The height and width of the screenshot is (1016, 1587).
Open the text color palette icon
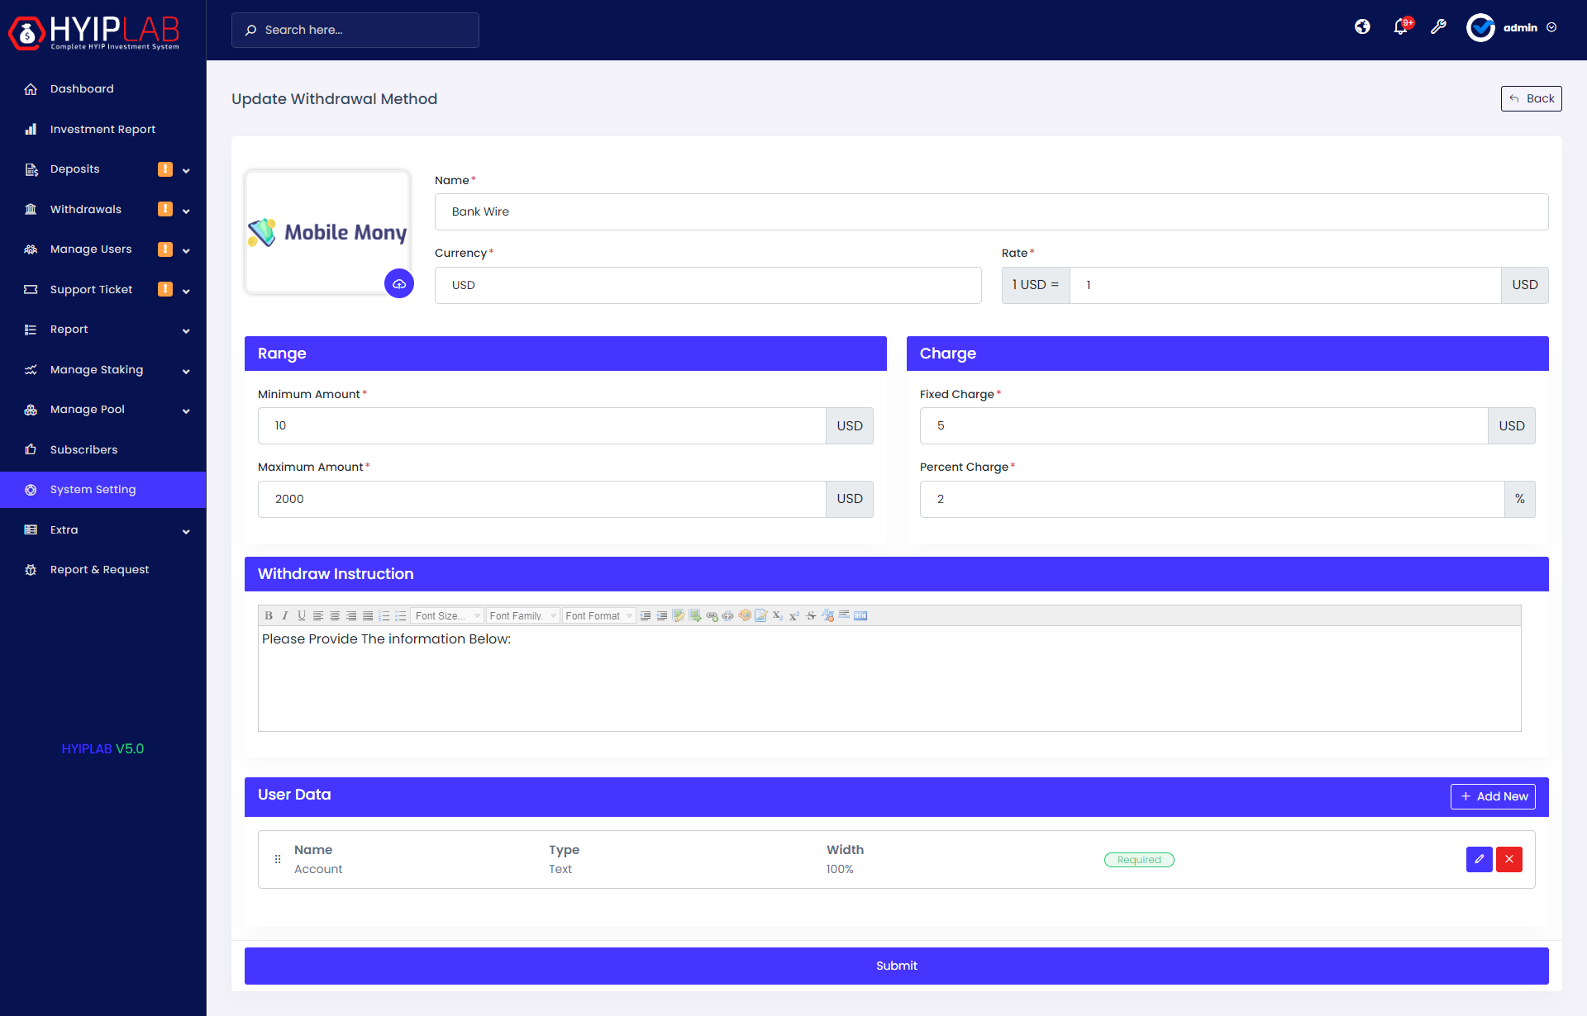tap(745, 616)
